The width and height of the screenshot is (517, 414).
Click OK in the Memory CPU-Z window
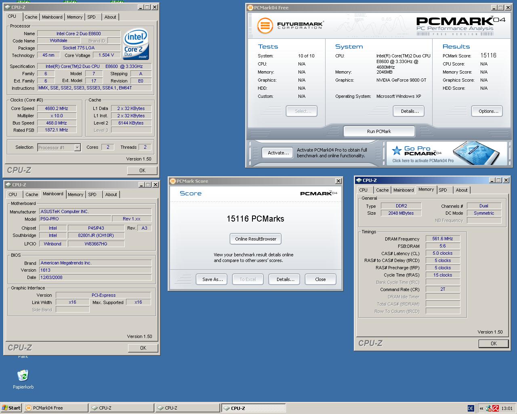[494, 344]
